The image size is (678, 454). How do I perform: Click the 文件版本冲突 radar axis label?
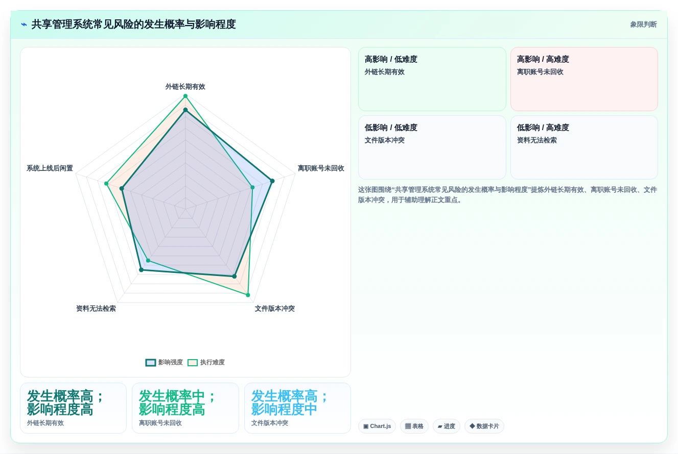click(275, 309)
